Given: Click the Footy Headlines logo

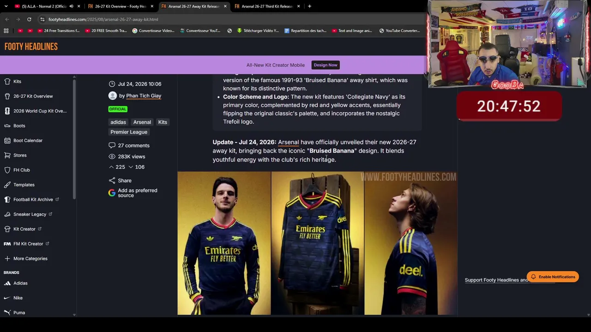Looking at the screenshot, I should coord(31,47).
